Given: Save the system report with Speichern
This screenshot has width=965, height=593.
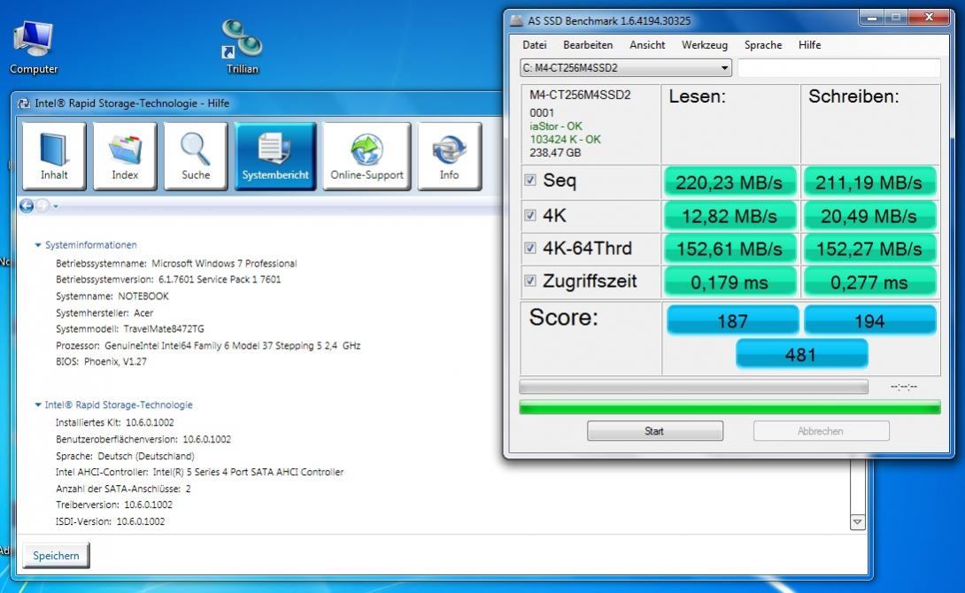Looking at the screenshot, I should point(56,556).
